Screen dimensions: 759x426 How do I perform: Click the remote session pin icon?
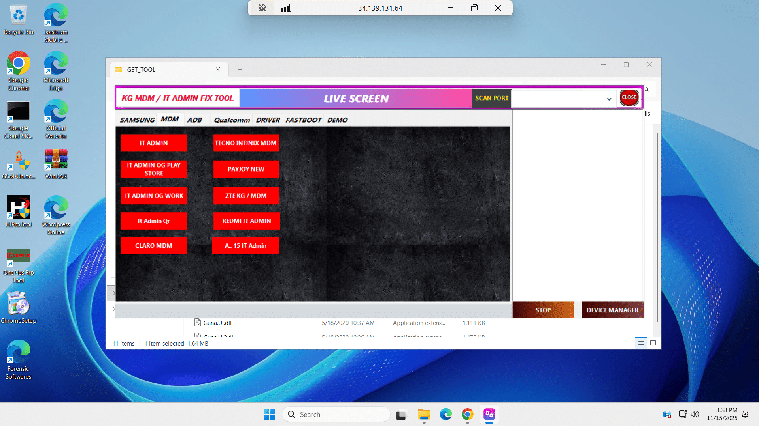(262, 8)
